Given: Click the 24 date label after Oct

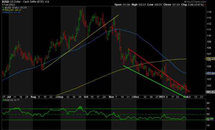Looking at the screenshot, I should coord(104,97).
